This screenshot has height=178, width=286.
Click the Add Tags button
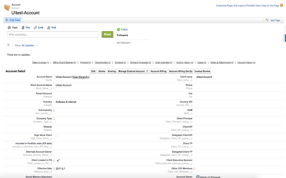272,20
